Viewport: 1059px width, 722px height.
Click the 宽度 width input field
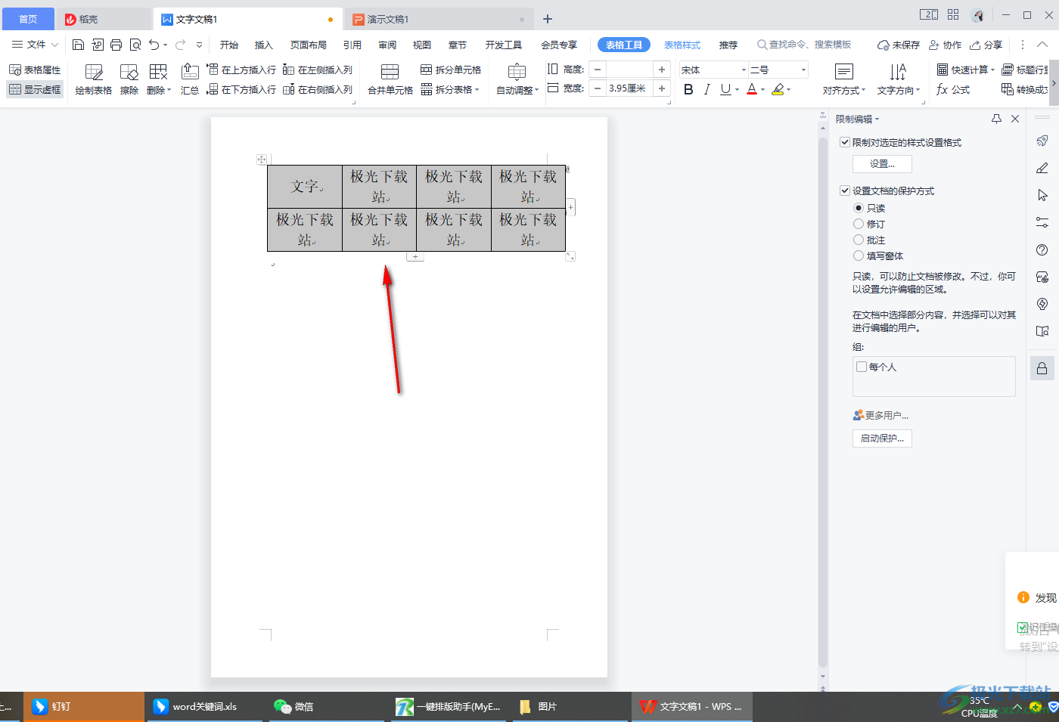(x=629, y=88)
